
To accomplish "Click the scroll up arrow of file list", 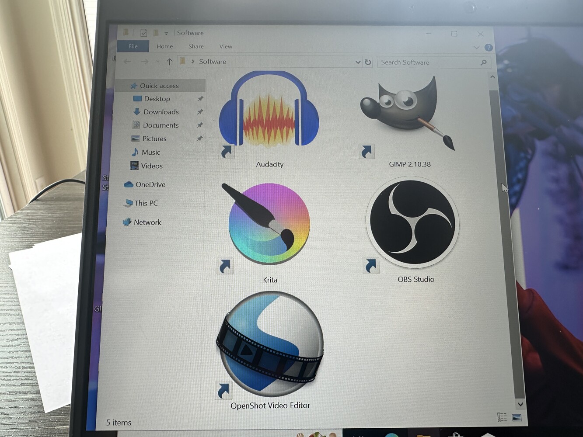I will point(493,77).
